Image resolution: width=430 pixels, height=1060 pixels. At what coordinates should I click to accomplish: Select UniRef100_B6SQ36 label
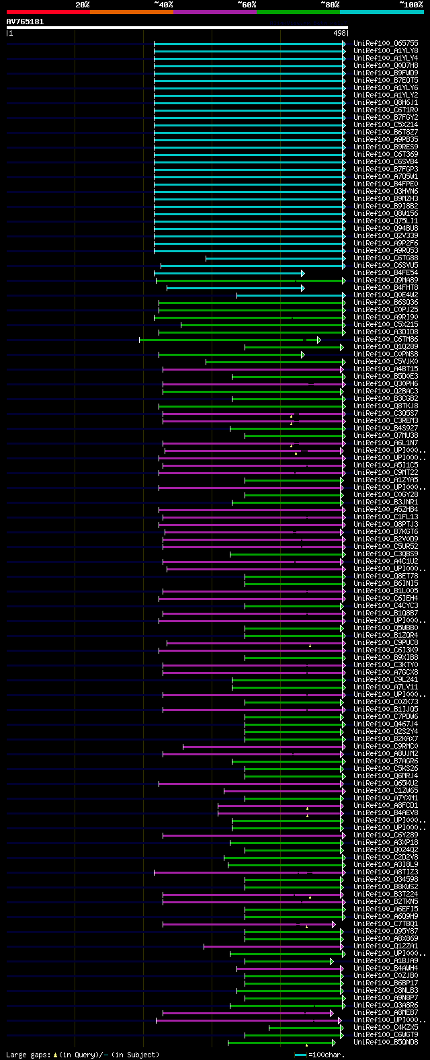[x=386, y=303]
